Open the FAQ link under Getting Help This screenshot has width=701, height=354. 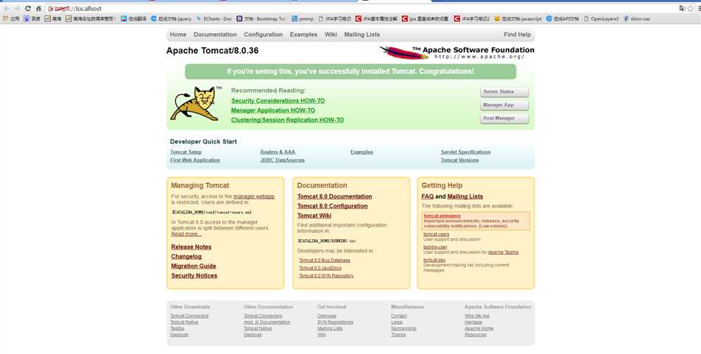coord(427,197)
